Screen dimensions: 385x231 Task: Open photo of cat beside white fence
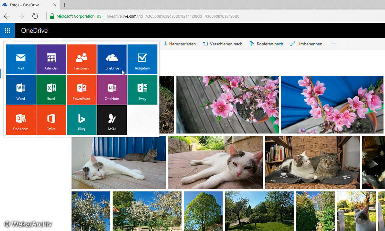point(356,211)
